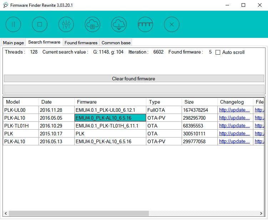The width and height of the screenshot is (268, 220).
Task: Select the highlighted EMUI4.0_PLK-AL10_6.5.16 cell
Action: click(110, 118)
